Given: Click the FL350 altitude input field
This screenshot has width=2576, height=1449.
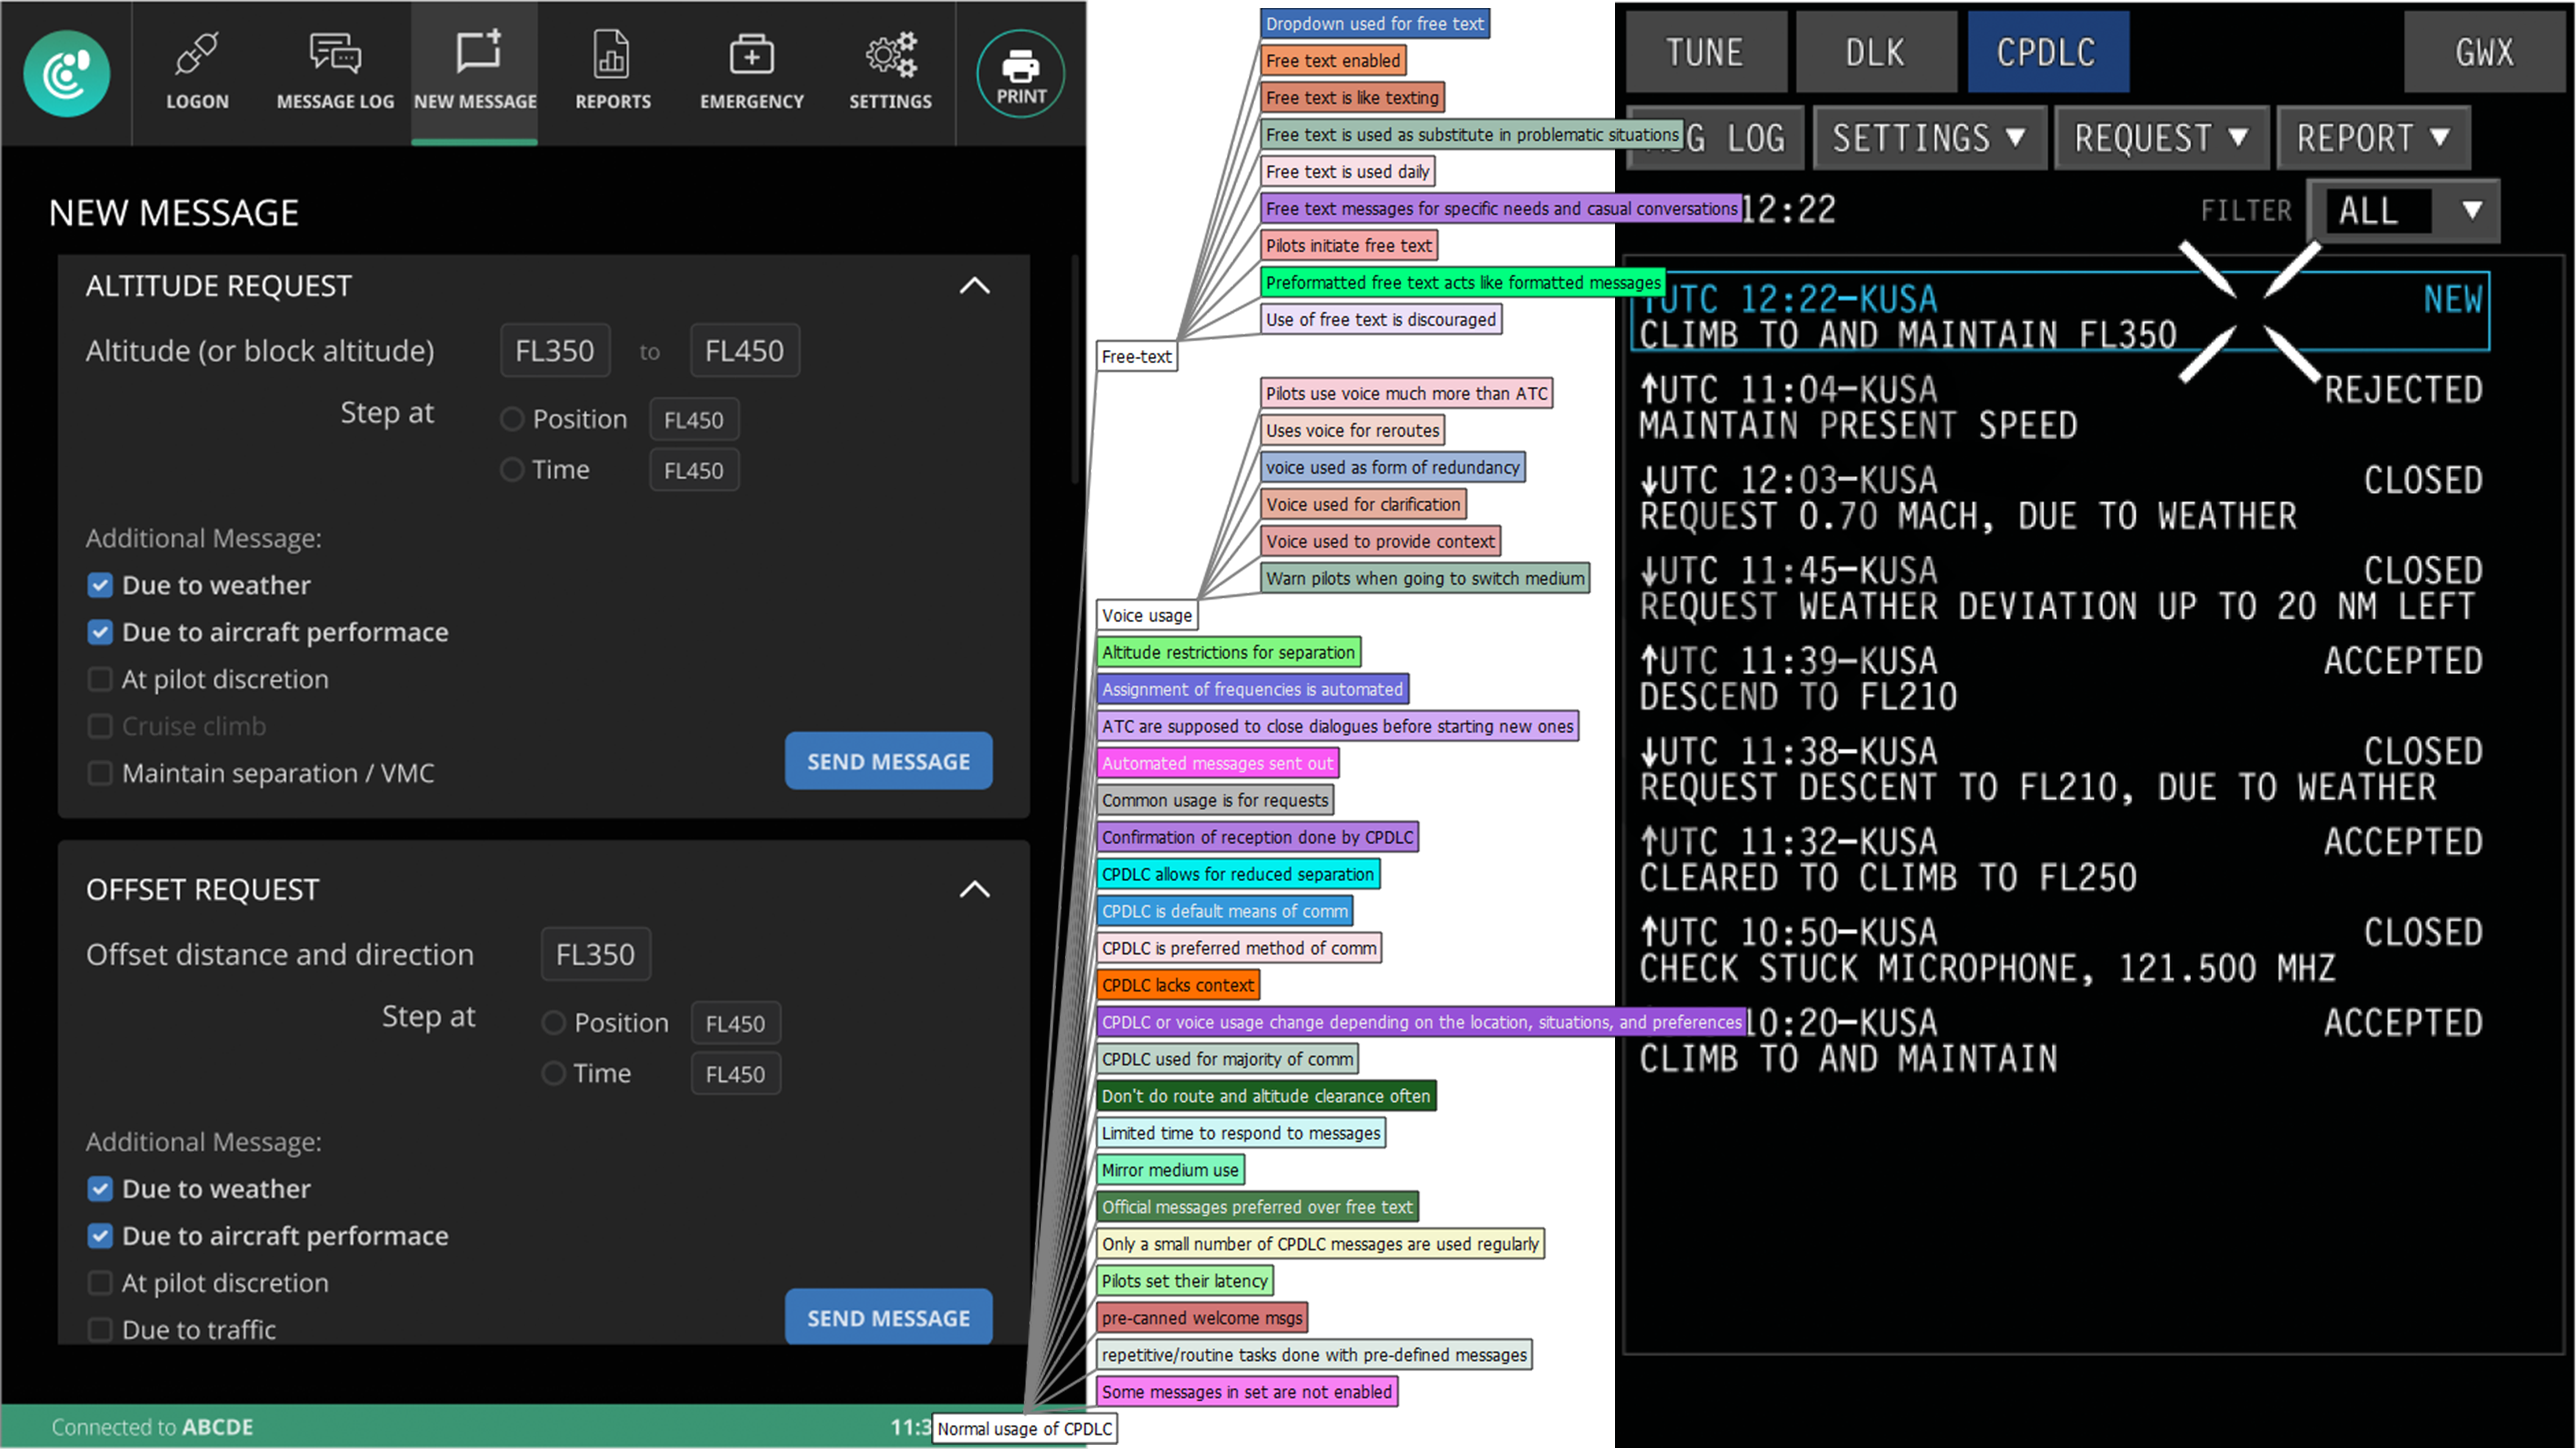Looking at the screenshot, I should coord(555,351).
